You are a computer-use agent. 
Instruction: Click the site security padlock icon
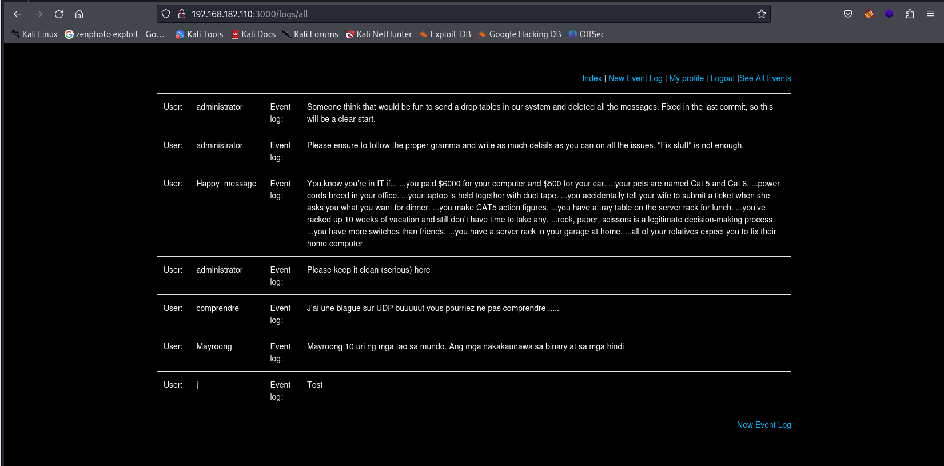tap(181, 14)
